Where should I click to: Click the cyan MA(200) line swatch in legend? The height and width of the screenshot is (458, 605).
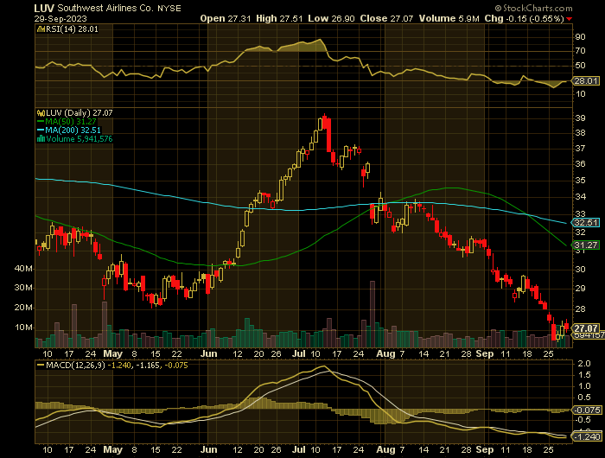tap(39, 130)
